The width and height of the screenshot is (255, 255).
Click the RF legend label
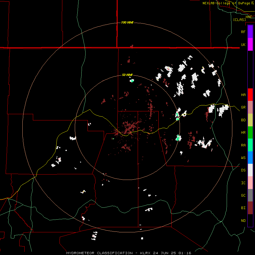point(243,32)
